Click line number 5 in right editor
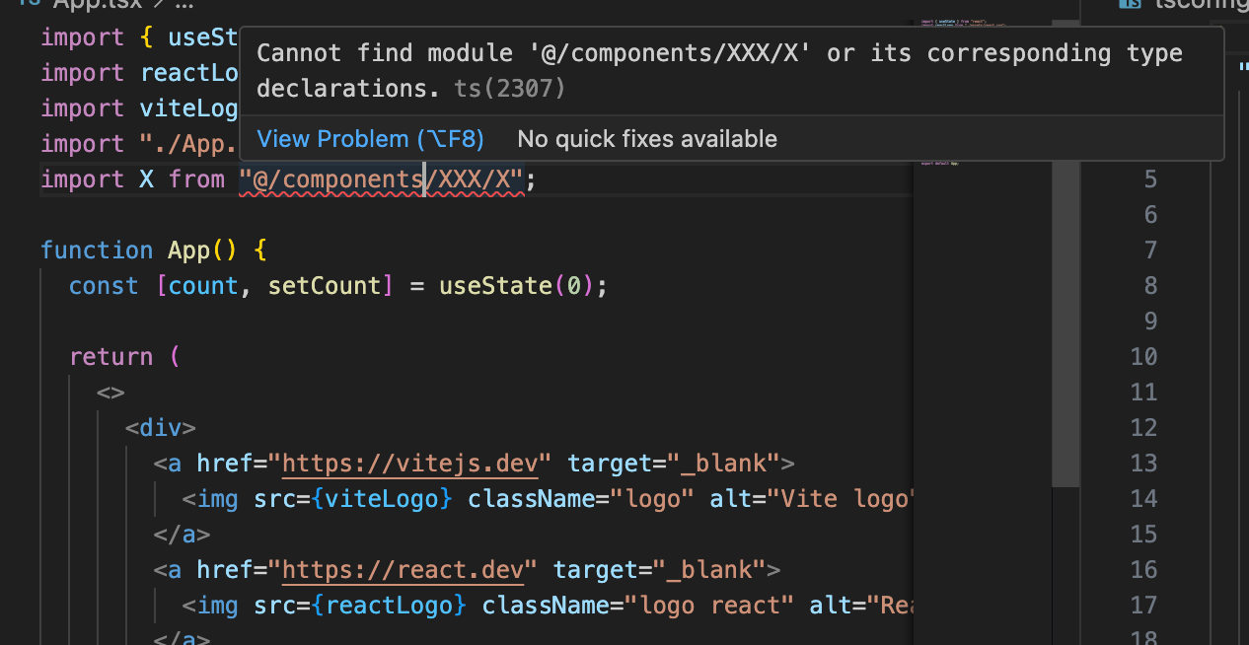The image size is (1249, 645). 1150,179
